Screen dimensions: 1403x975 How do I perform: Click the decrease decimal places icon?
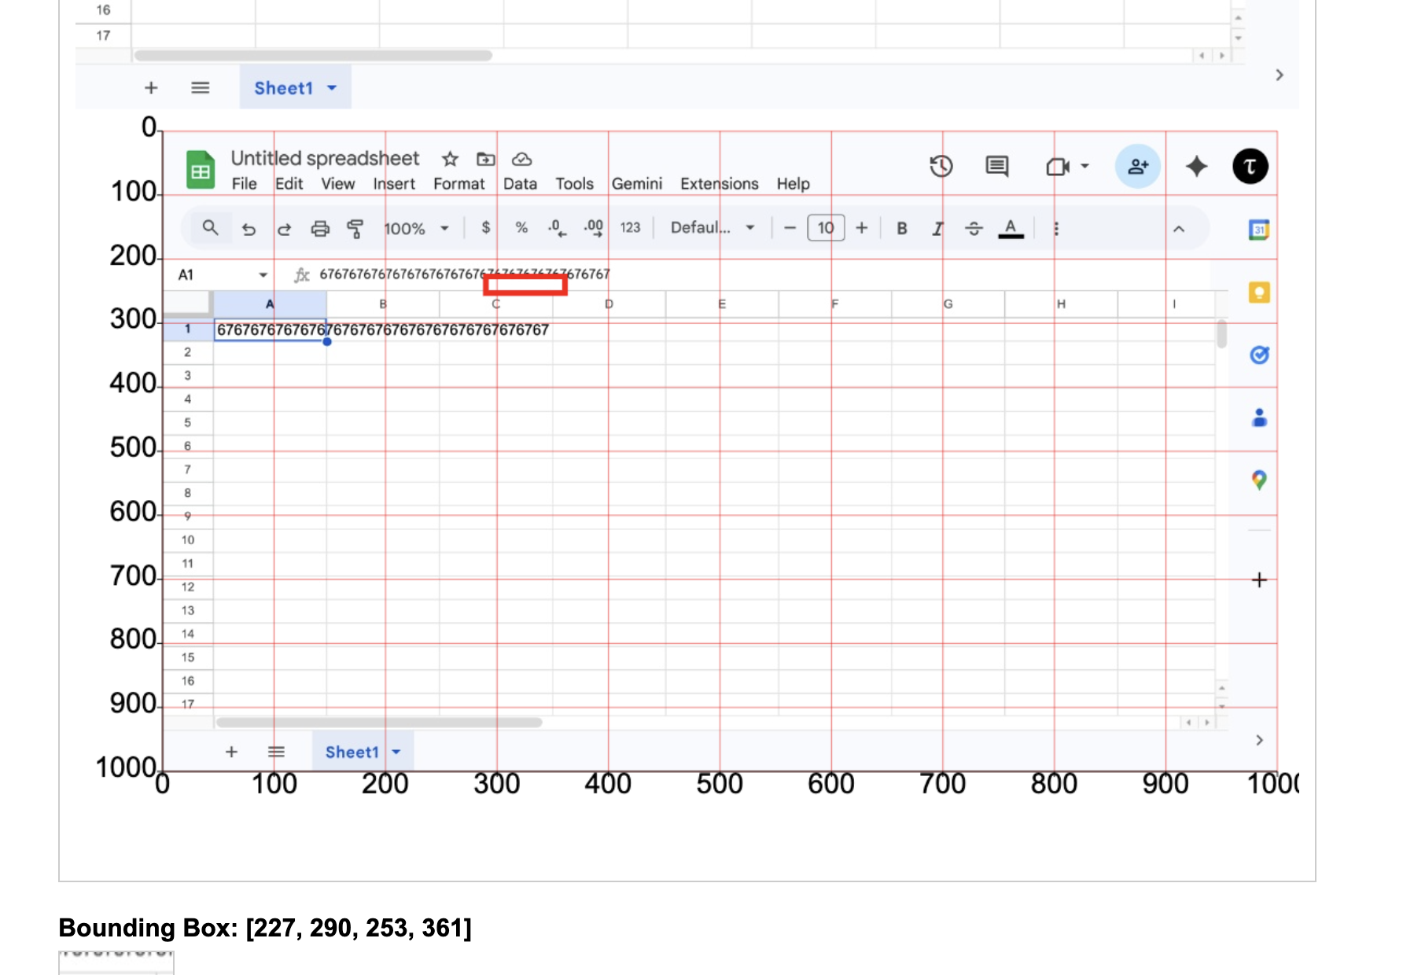pos(556,228)
